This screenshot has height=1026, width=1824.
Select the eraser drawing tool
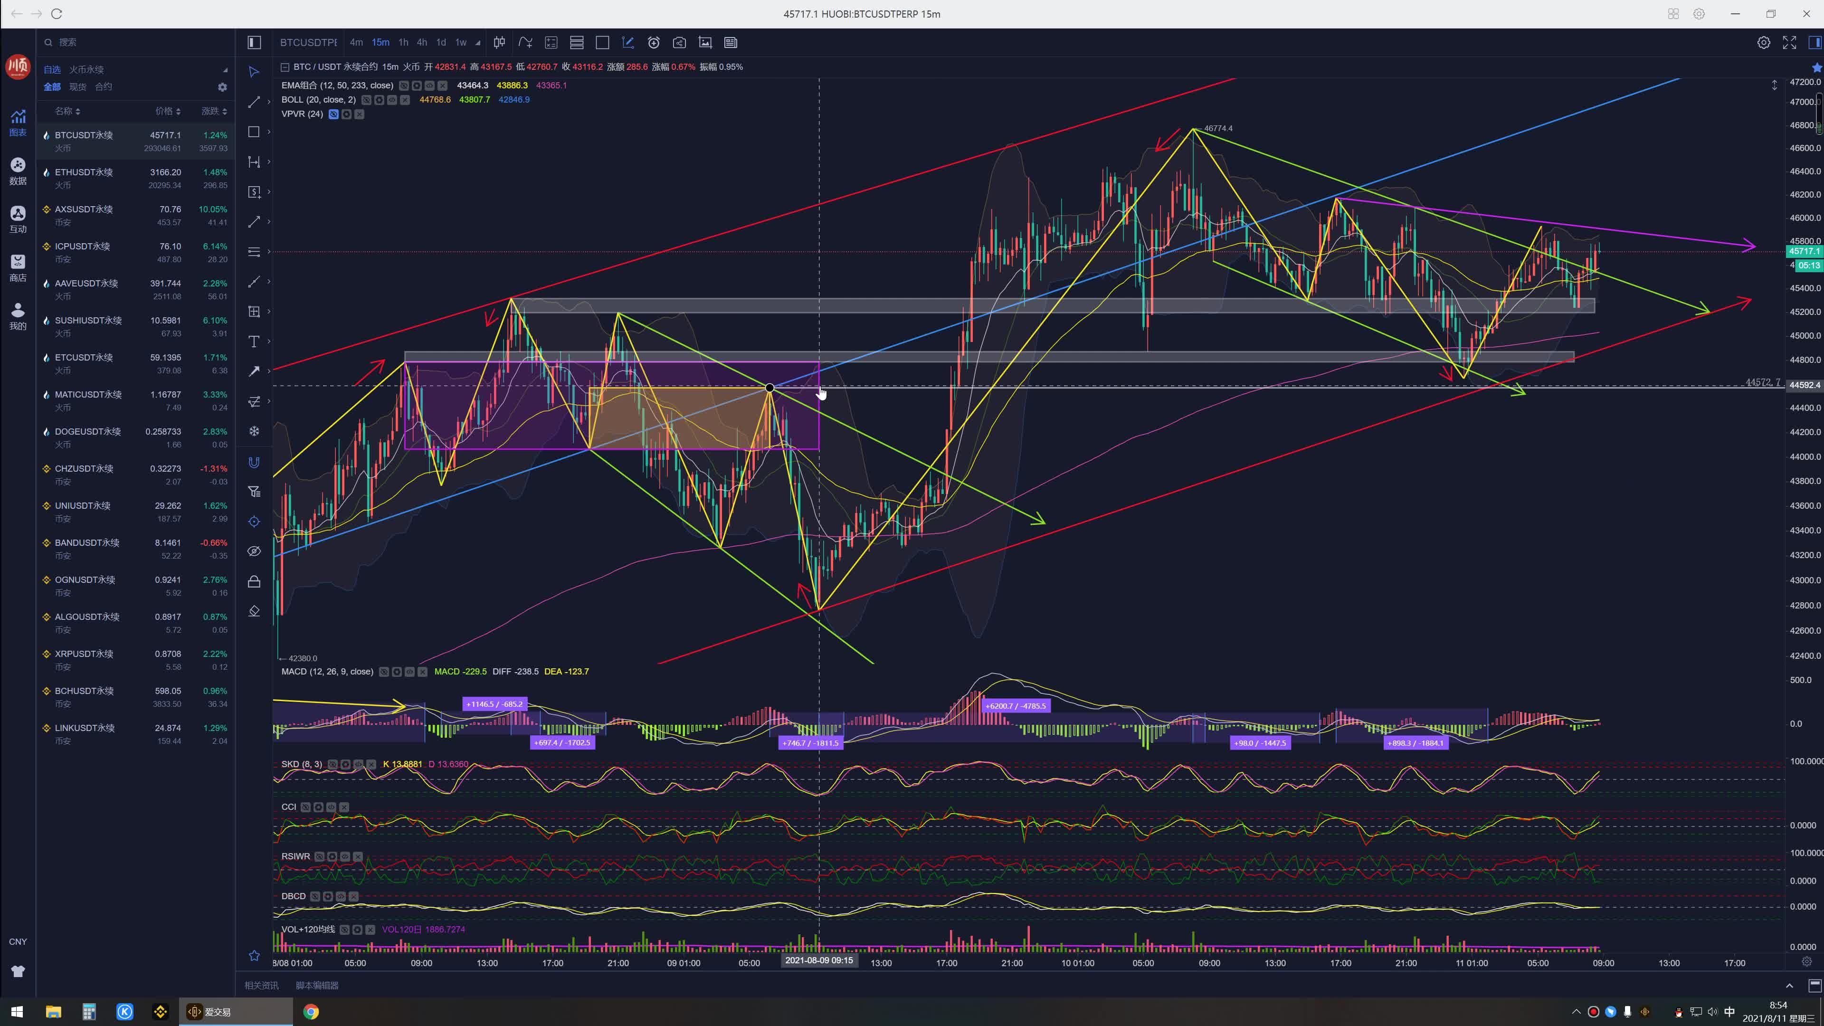(x=254, y=611)
